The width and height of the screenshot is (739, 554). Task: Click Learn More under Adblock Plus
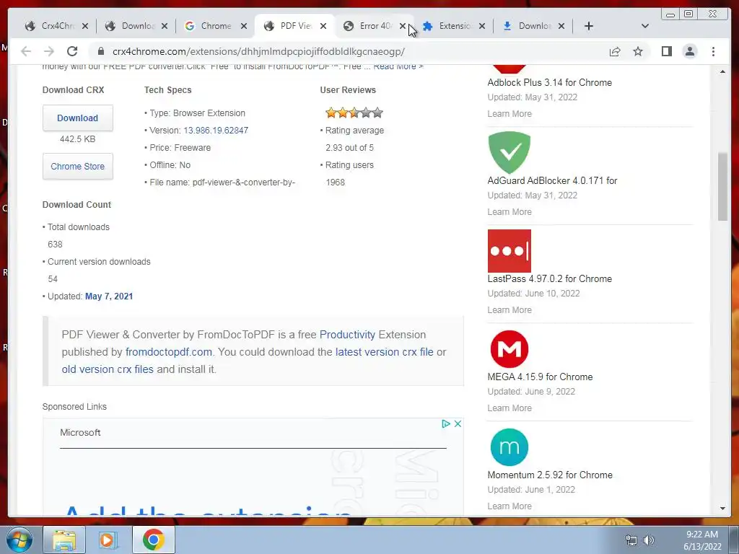click(x=510, y=114)
